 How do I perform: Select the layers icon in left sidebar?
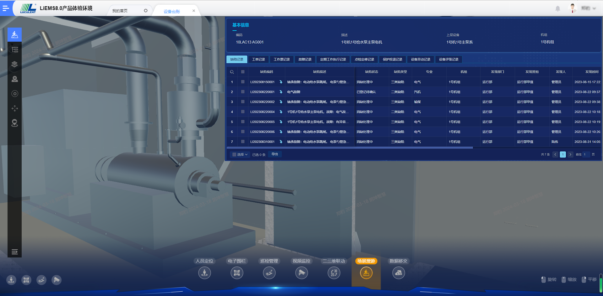tap(14, 64)
